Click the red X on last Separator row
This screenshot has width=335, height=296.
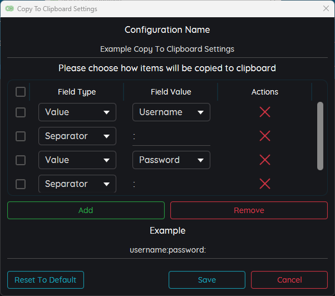coord(265,184)
